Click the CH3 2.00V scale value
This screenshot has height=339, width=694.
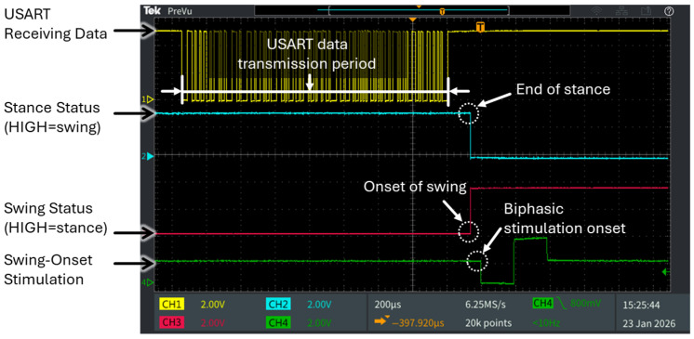tap(213, 323)
